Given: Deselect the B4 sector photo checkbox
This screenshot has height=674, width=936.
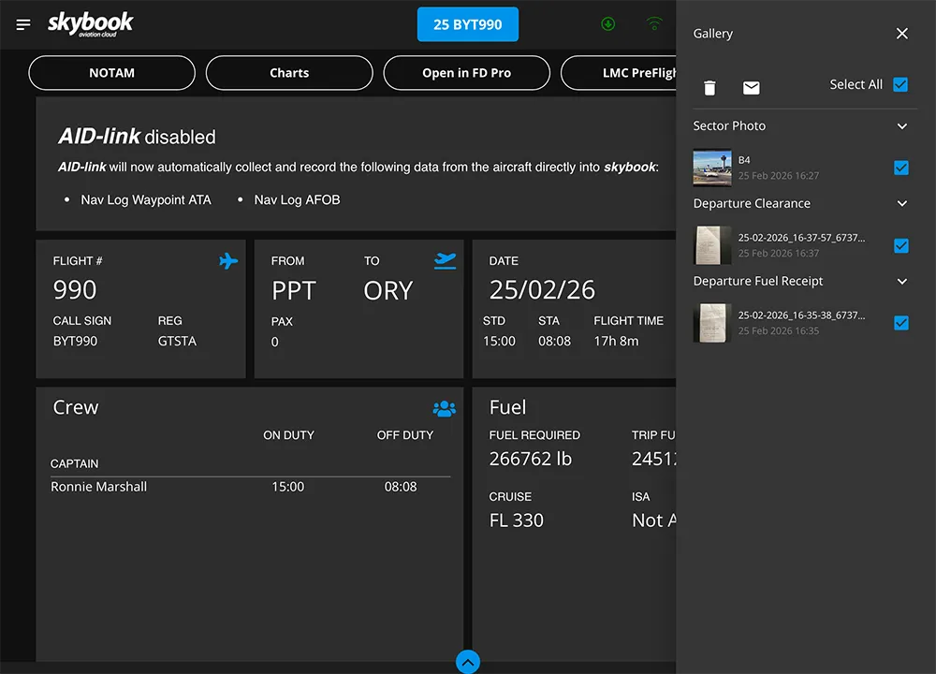Looking at the screenshot, I should point(900,168).
